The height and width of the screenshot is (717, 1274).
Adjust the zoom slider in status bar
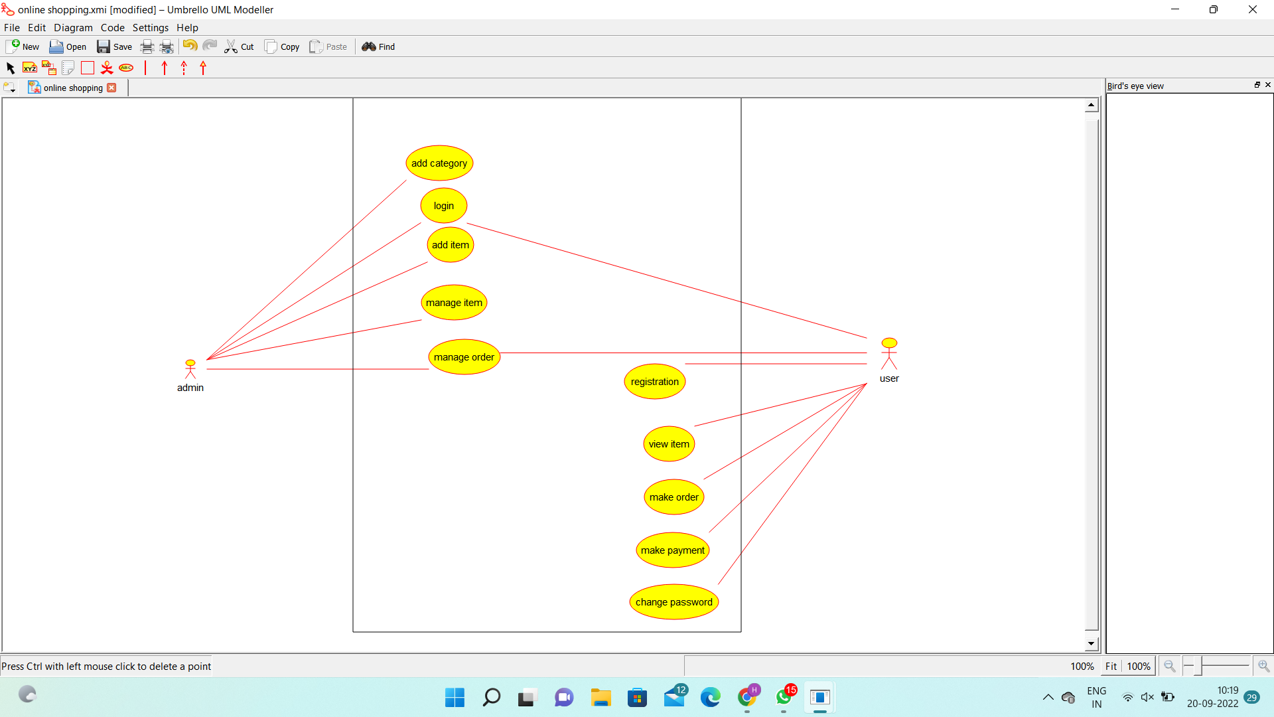1198,666
